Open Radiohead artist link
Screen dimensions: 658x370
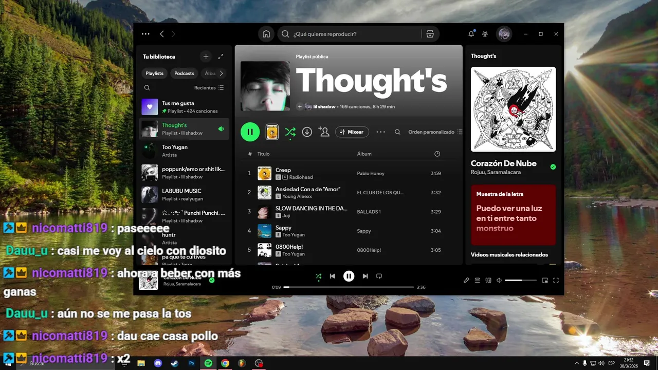(301, 177)
